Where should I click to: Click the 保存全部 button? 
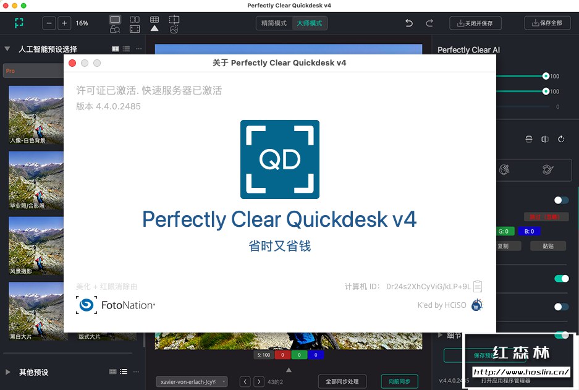tap(547, 23)
